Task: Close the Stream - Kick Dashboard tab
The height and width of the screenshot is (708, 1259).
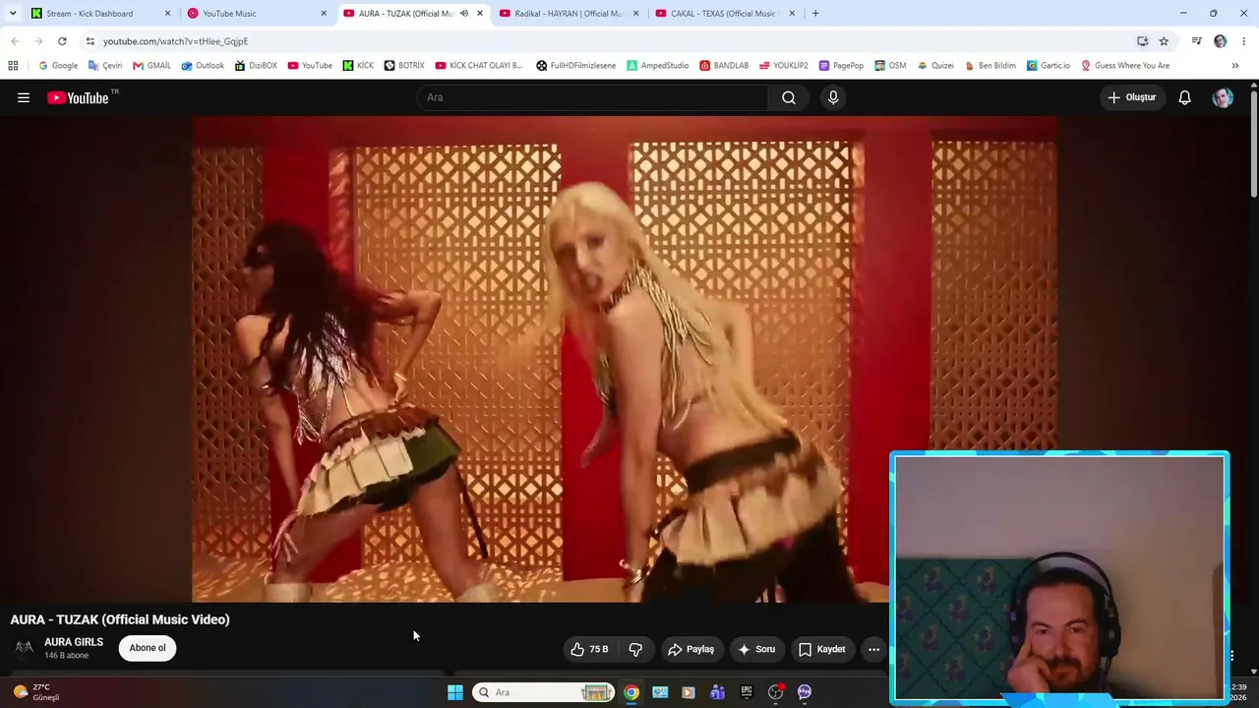Action: (x=167, y=13)
